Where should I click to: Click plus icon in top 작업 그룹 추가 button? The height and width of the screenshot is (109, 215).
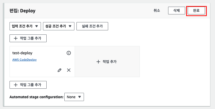coord(16,38)
